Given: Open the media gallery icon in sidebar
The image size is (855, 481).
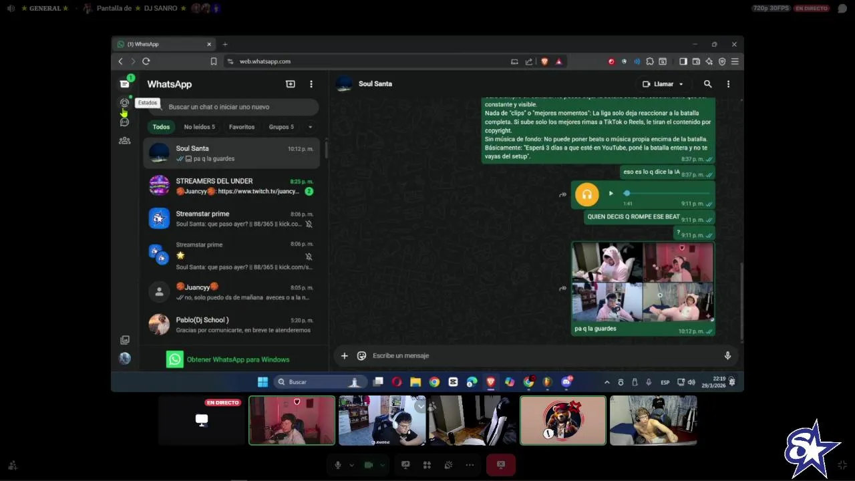Looking at the screenshot, I should coord(124,340).
